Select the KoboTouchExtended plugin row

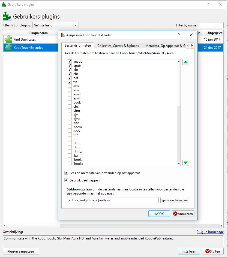(31, 48)
